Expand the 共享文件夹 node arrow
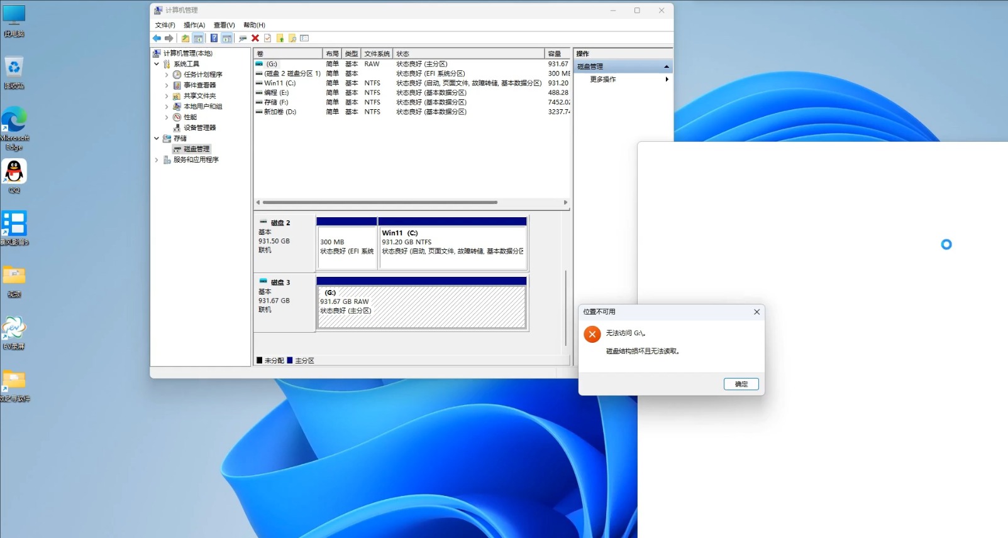The width and height of the screenshot is (1008, 538). click(167, 96)
